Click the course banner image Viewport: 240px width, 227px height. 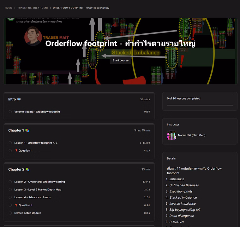pos(120,51)
